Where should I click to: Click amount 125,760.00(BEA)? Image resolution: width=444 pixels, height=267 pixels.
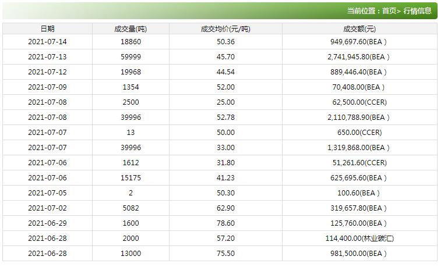(x=358, y=223)
